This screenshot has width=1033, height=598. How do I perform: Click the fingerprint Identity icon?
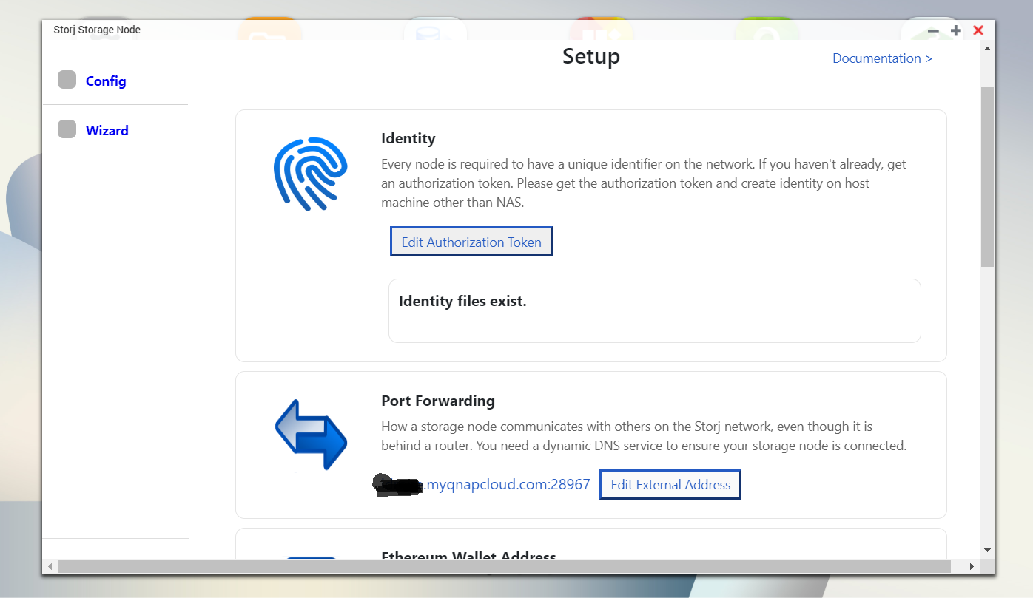[x=310, y=173]
